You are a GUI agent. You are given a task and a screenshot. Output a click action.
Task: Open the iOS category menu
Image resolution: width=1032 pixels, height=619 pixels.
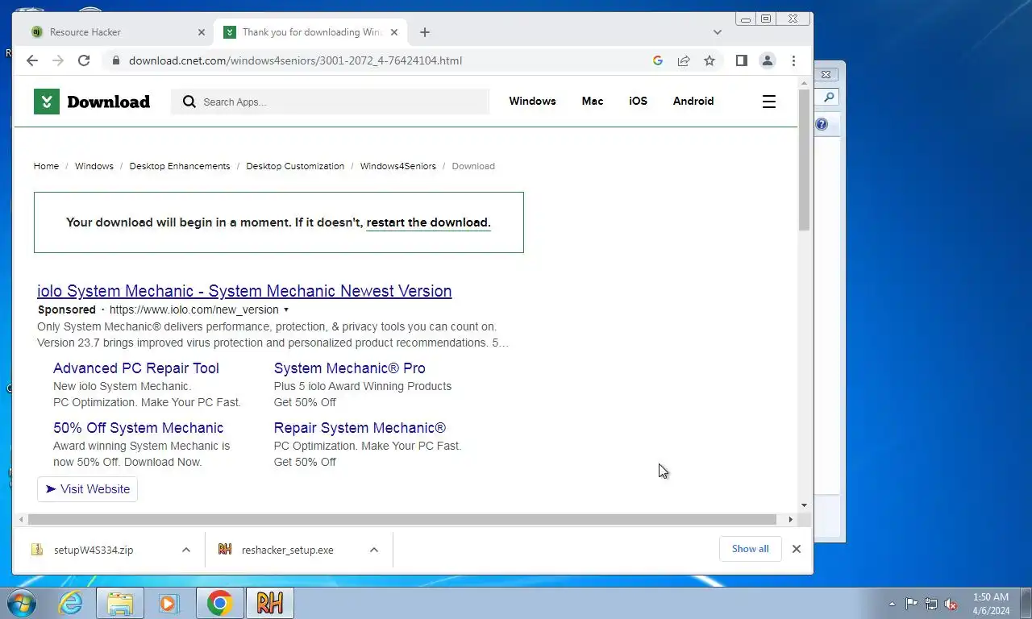[639, 101]
